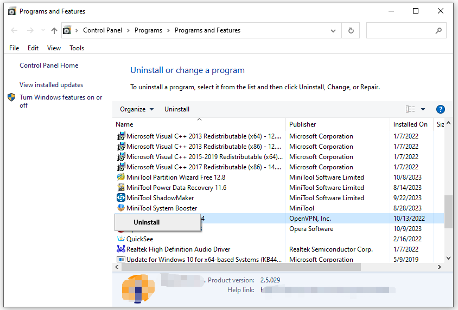This screenshot has height=310, width=458.
Task: Select Visual C++ 2015-2019 Redistributable icon
Action: coord(121,156)
